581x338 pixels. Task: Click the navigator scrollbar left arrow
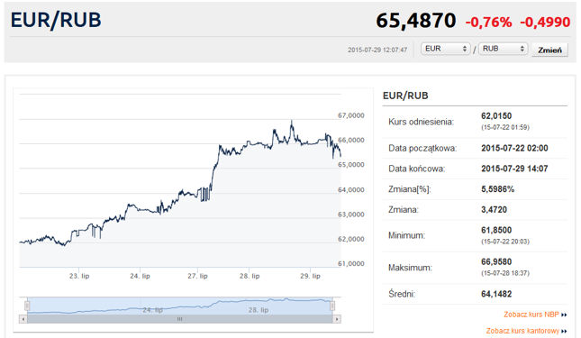23,319
